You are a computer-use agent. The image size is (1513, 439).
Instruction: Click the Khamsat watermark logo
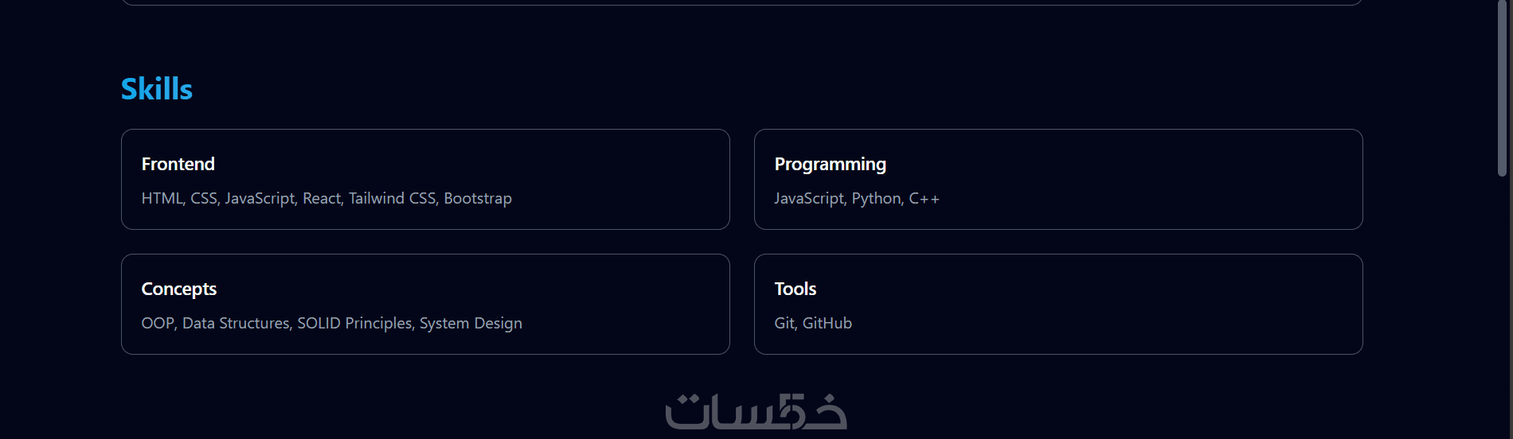(756, 411)
